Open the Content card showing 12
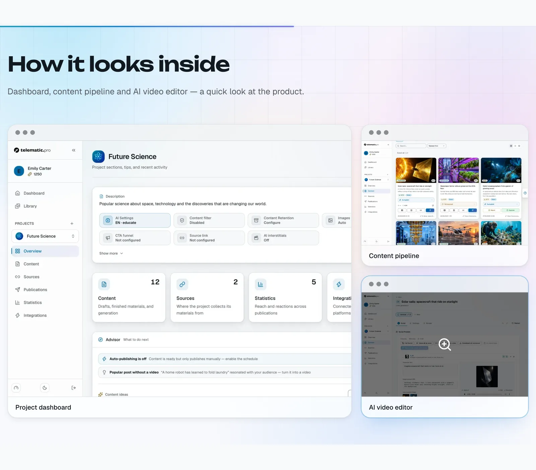This screenshot has width=536, height=470. [129, 298]
